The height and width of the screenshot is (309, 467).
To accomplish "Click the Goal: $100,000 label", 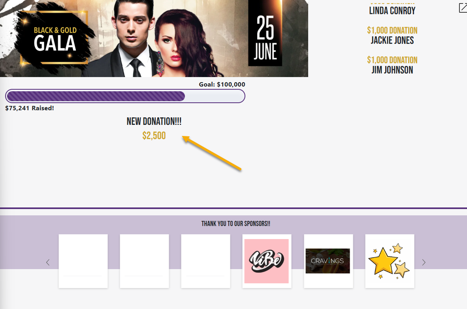I will pyautogui.click(x=222, y=84).
